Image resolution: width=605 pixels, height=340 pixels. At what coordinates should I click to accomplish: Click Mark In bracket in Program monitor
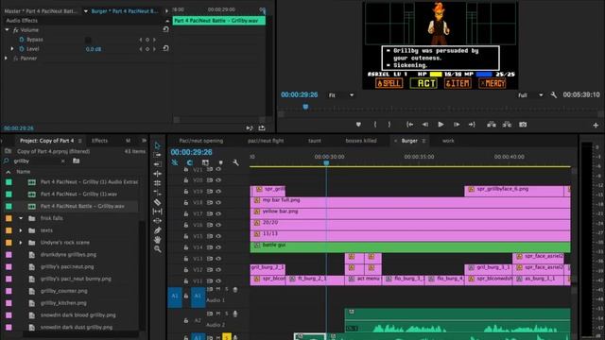375,125
